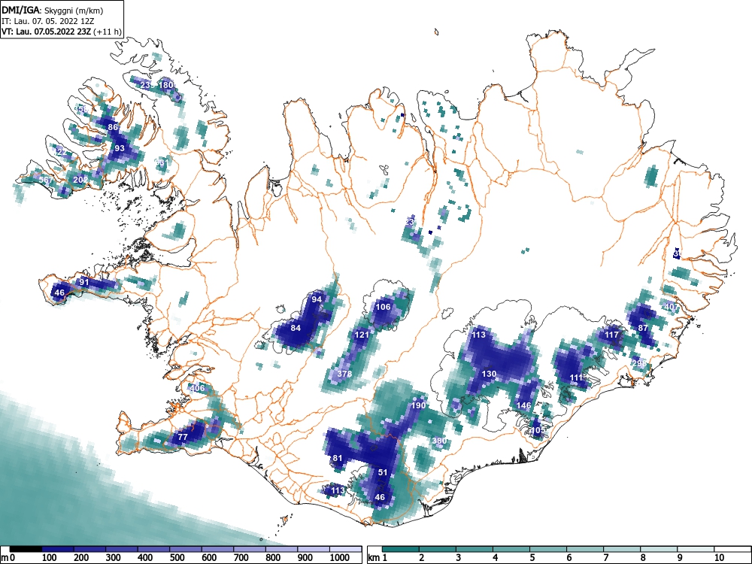752x564 pixels.
Task: Click the visibility value 84
Action: pos(296,328)
